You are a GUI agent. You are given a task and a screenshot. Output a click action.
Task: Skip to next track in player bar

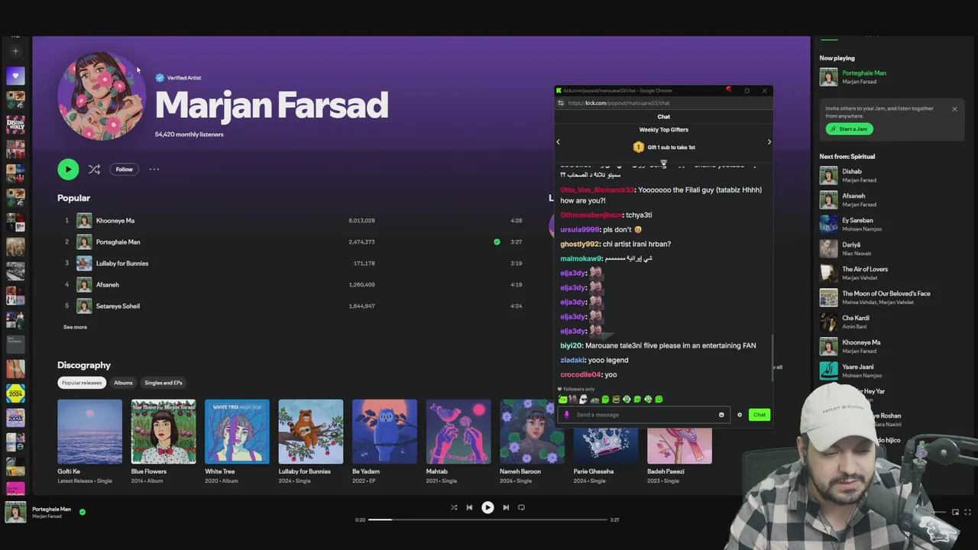pyautogui.click(x=506, y=507)
